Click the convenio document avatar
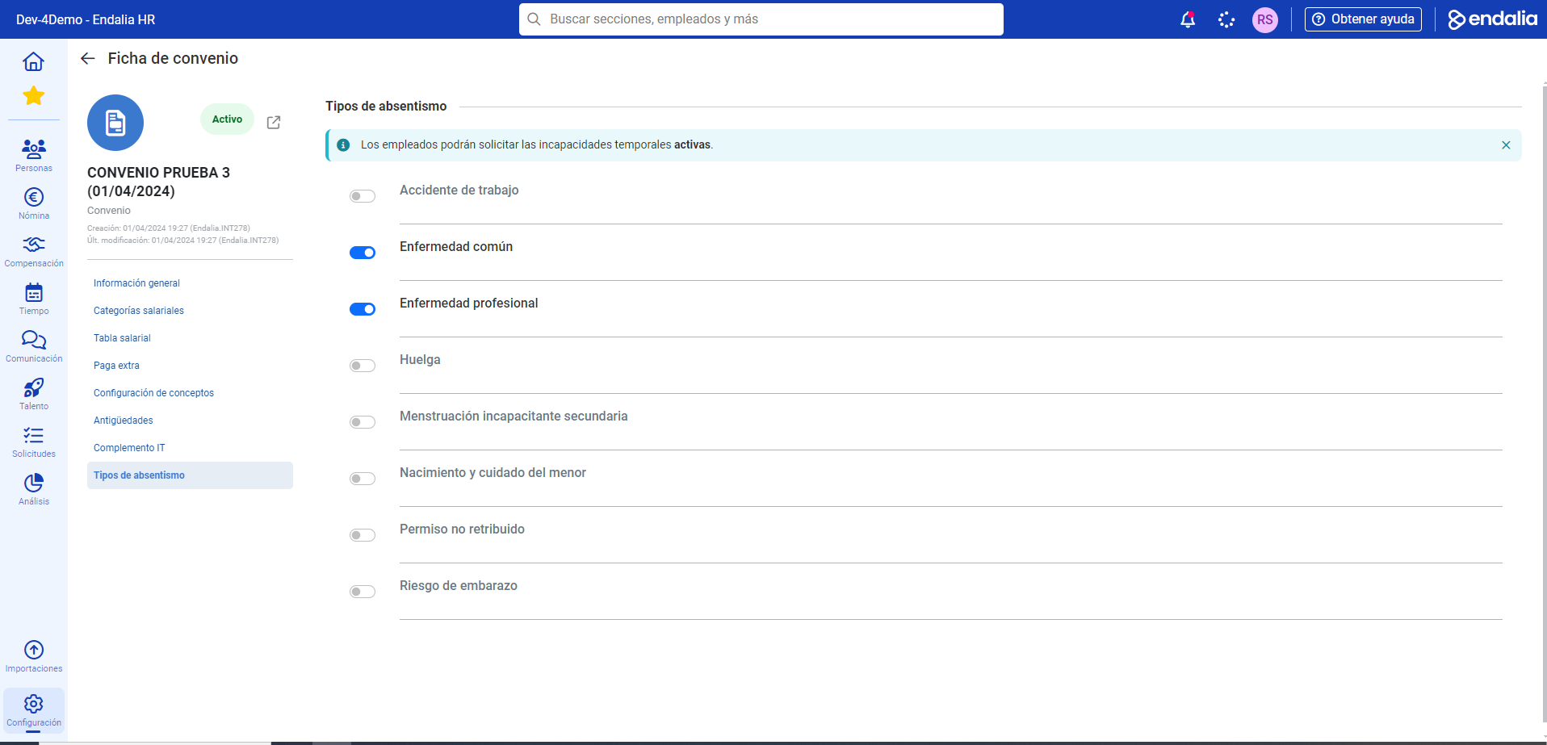The height and width of the screenshot is (745, 1547). [115, 123]
